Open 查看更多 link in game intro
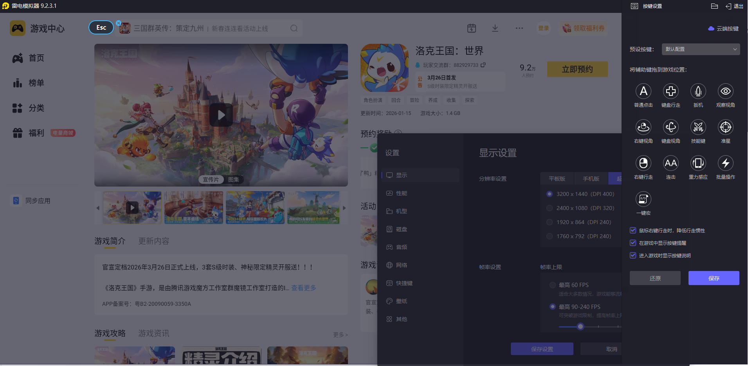The height and width of the screenshot is (366, 748). (304, 288)
